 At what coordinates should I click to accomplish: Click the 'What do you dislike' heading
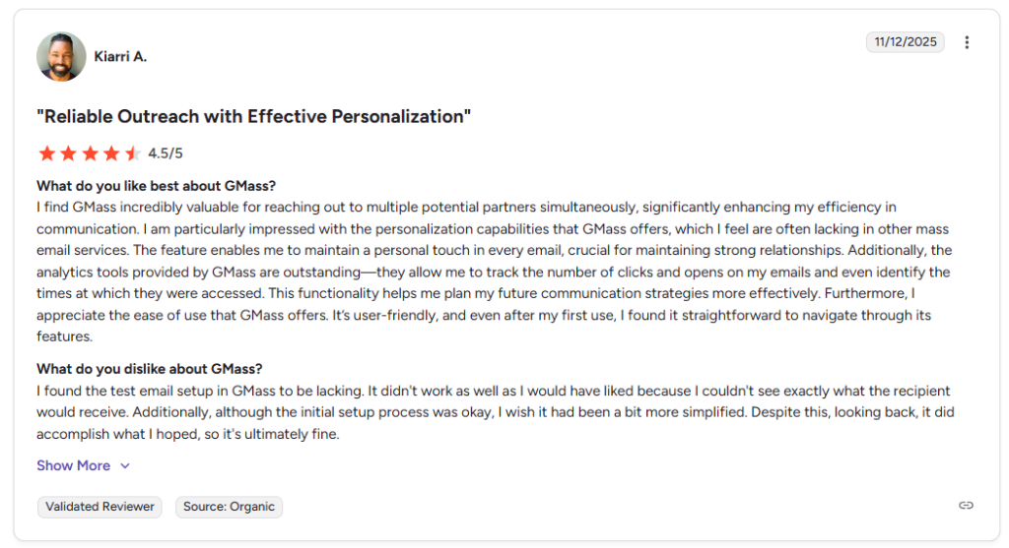(x=150, y=369)
